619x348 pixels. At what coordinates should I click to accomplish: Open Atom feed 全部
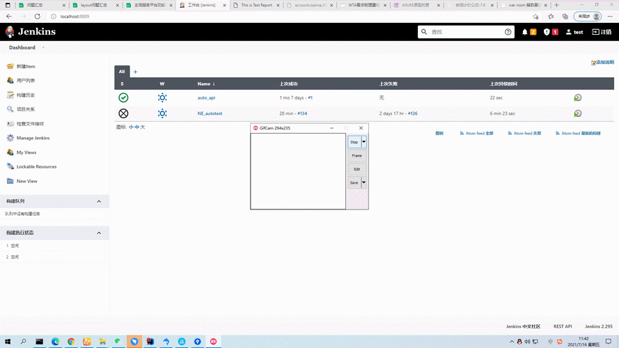click(x=476, y=134)
